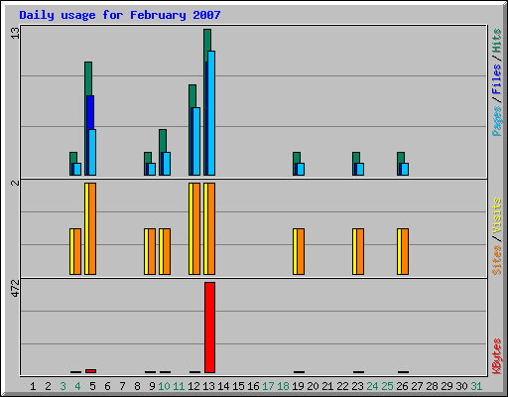The image size is (508, 397).
Task: Click the dark green Hits bar for day 5
Action: click(x=88, y=78)
